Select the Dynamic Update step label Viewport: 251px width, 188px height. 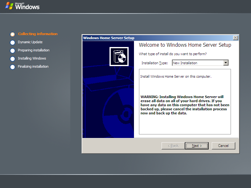(x=30, y=42)
